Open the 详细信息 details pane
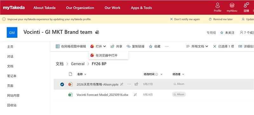This screenshot has height=115, width=254. [246, 46]
